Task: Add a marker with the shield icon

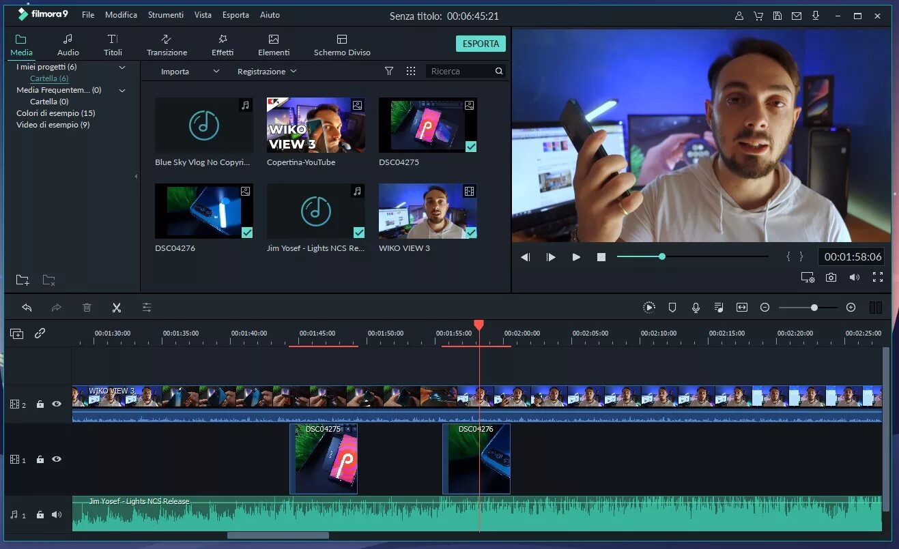Action: point(672,308)
